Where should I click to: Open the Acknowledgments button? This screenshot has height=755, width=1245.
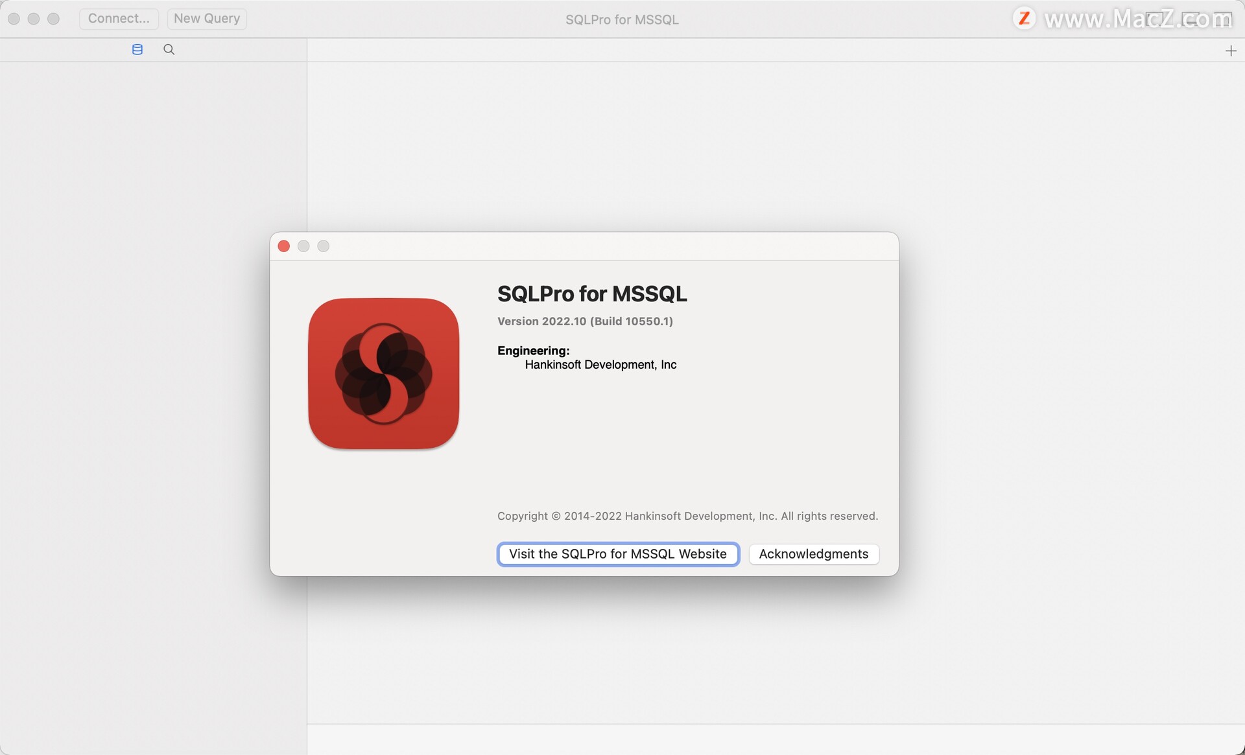click(x=813, y=554)
